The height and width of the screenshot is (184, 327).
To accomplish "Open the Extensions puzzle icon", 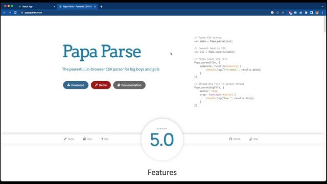I will coord(306,12).
